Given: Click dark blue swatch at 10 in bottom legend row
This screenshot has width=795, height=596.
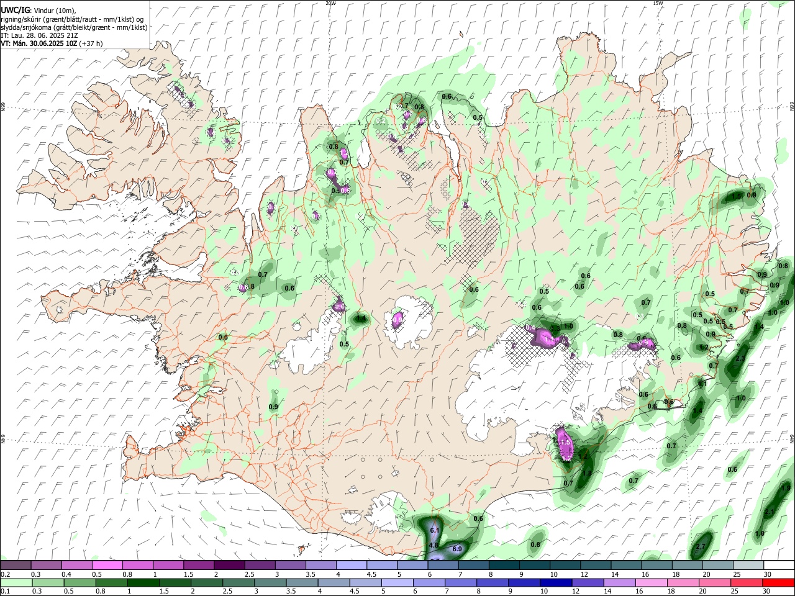Looking at the screenshot, I should [555, 582].
